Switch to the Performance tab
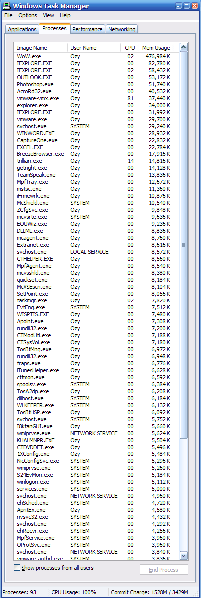This screenshot has height=598, width=201. pos(88,29)
